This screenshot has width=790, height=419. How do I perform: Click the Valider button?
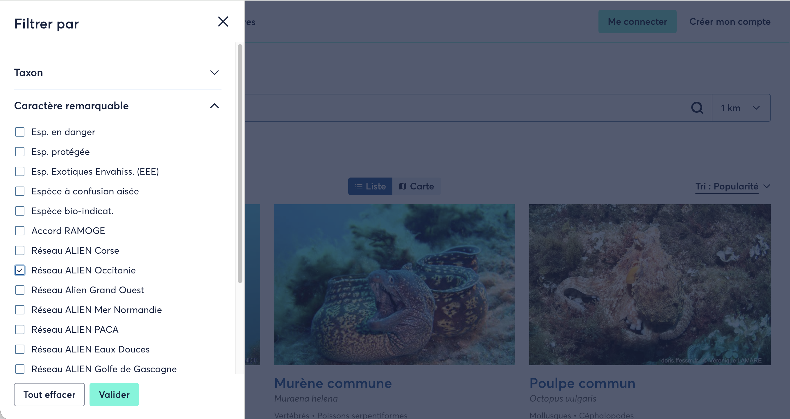[x=114, y=395]
